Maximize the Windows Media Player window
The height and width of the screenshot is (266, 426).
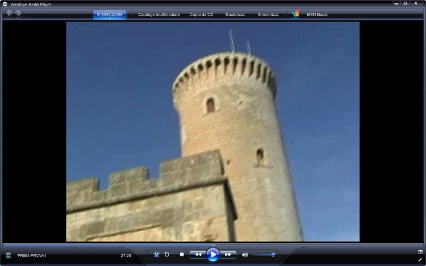click(x=406, y=3)
